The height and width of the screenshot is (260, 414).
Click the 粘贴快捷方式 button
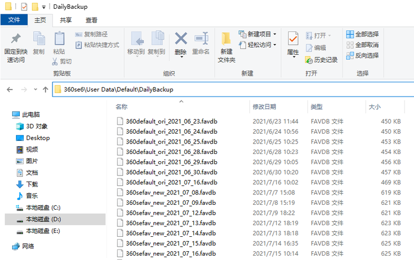click(97, 45)
